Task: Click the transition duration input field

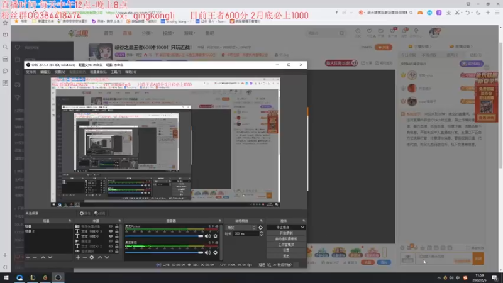Action: tap(246, 233)
